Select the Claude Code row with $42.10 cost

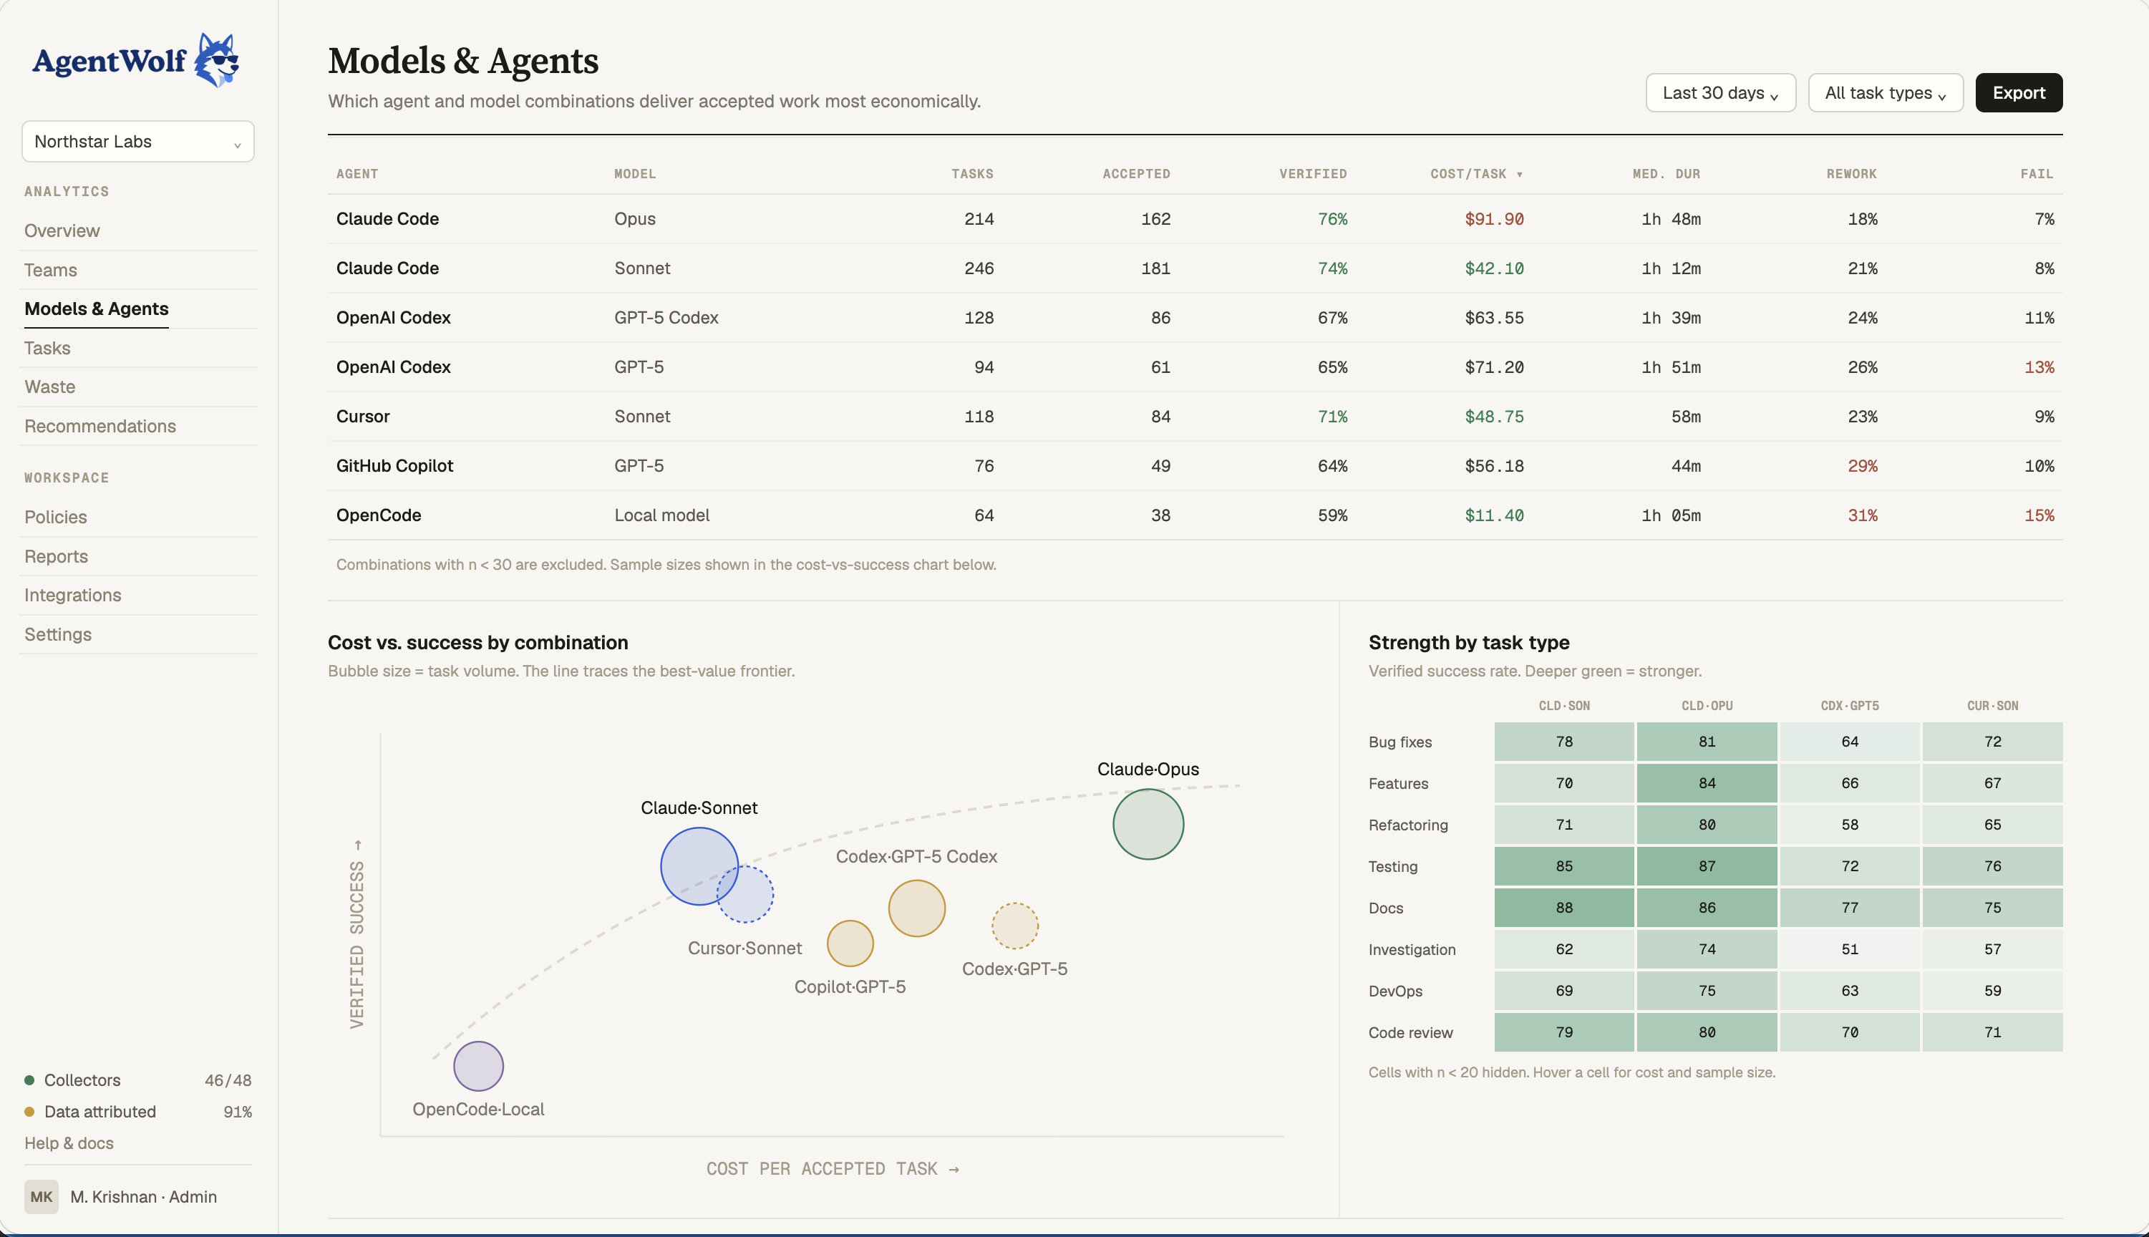tap(1195, 268)
